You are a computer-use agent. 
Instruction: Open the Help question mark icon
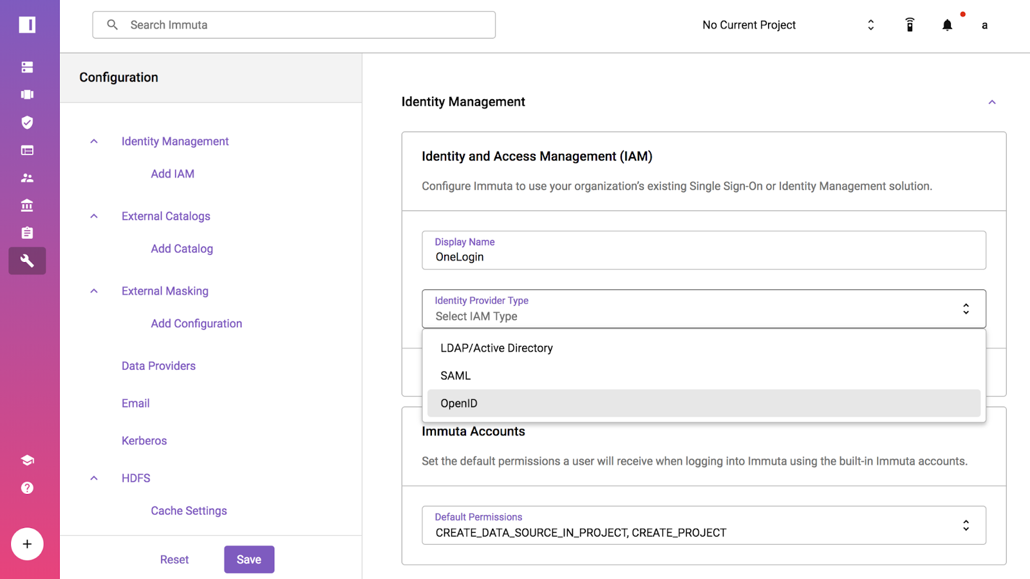(27, 488)
